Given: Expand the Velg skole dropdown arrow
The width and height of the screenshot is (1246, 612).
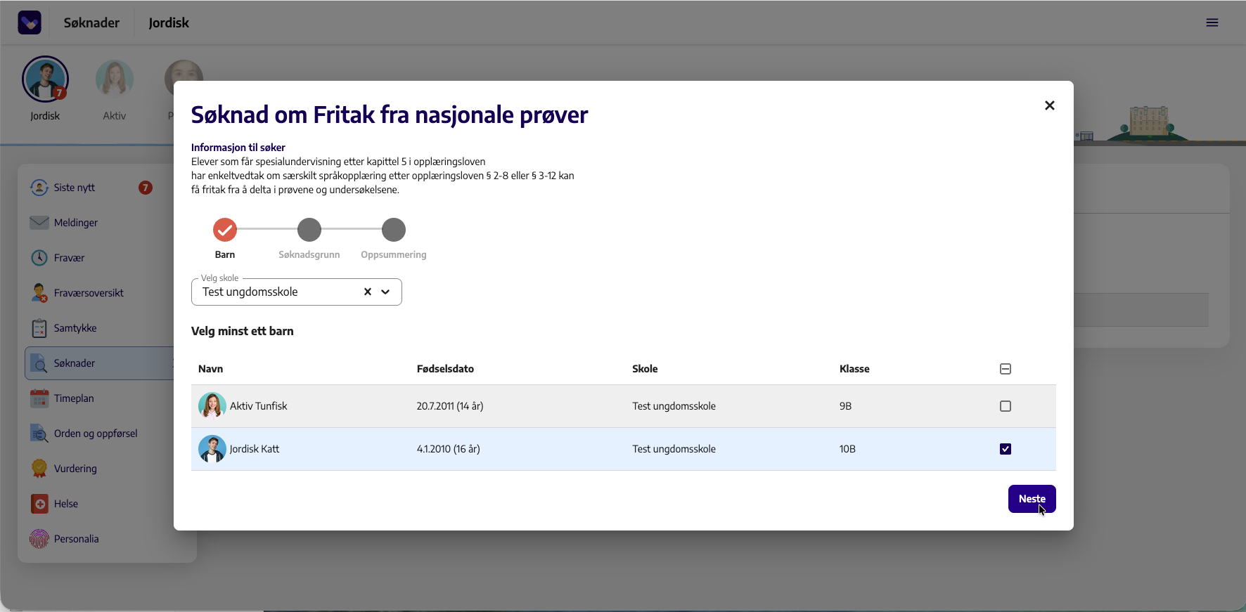Looking at the screenshot, I should 385,292.
